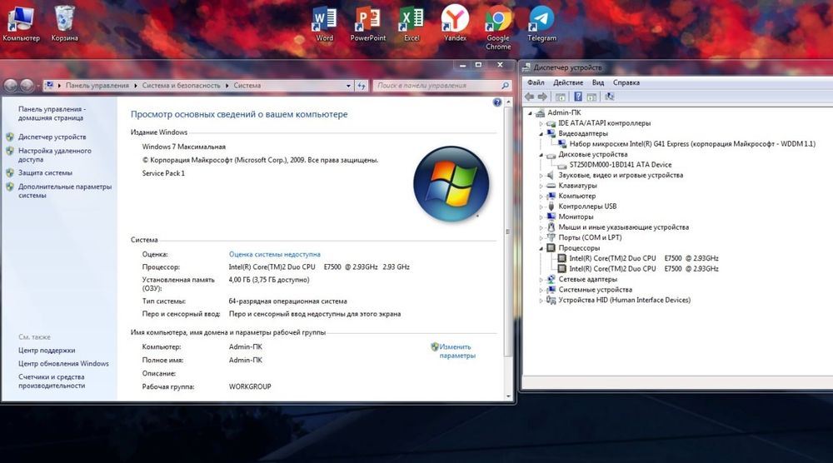
Task: Open the Word desktop shortcut
Action: tap(324, 18)
